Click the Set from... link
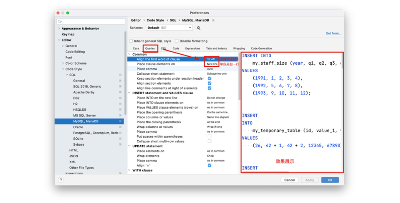This screenshot has width=400, height=203. (334, 34)
